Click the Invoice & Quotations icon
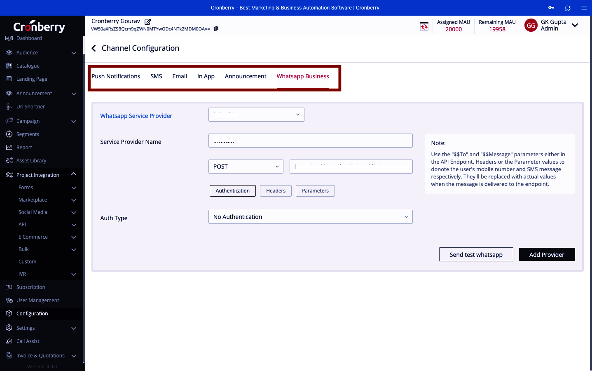The width and height of the screenshot is (592, 371). (x=9, y=356)
